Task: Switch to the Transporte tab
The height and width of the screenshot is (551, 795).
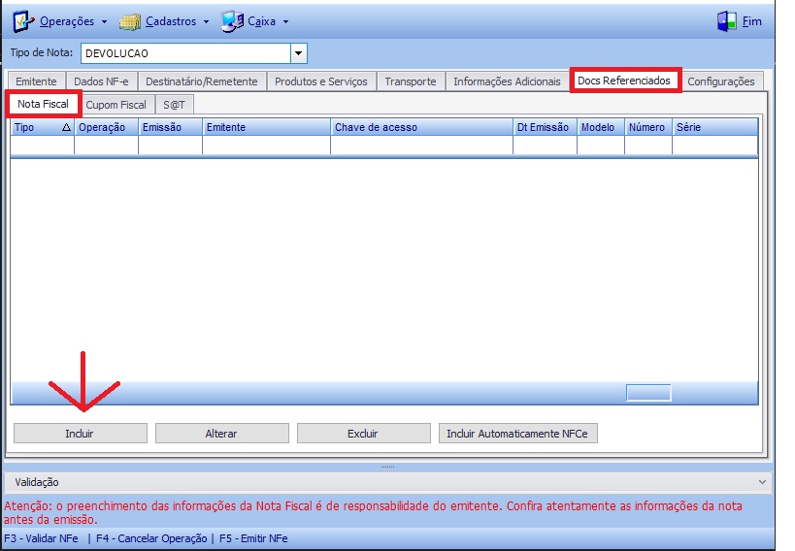Action: [x=411, y=81]
